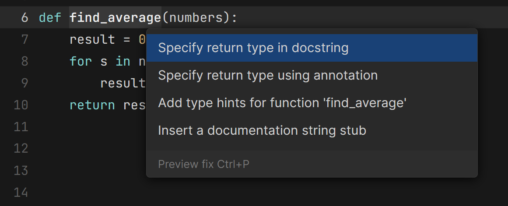Click the 'def' keyword on line 6
This screenshot has height=206, width=508.
50,18
